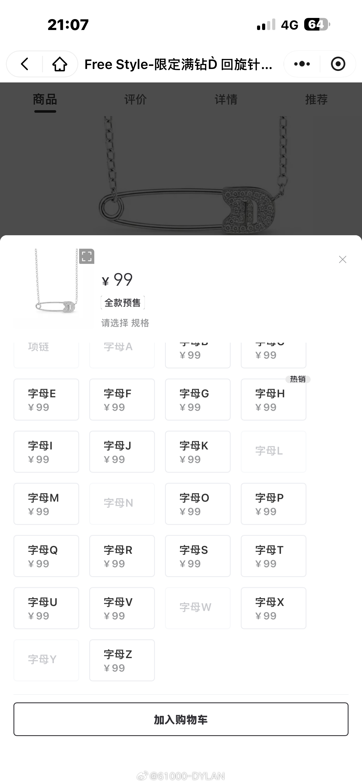Close the spec selection panel
362x784 pixels.
tap(343, 259)
